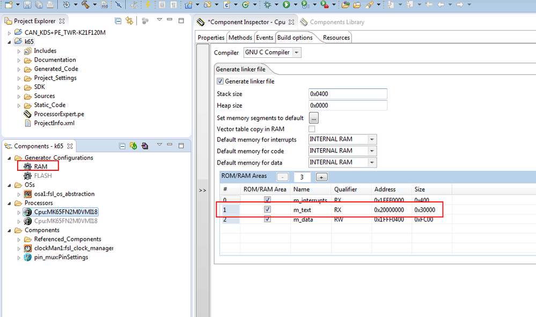The height and width of the screenshot is (317, 536).
Task: Toggle Link with Editor in Project Explorer
Action: 129,21
